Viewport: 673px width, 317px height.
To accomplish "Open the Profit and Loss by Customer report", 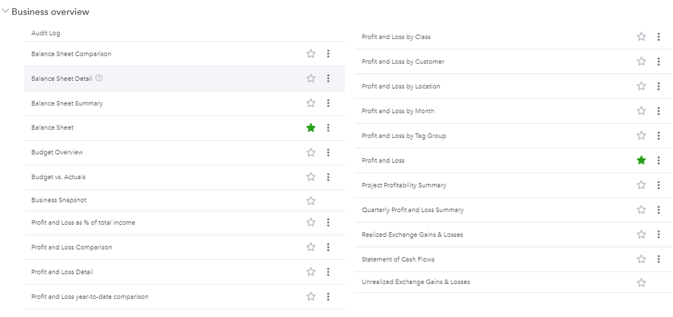I will 403,62.
